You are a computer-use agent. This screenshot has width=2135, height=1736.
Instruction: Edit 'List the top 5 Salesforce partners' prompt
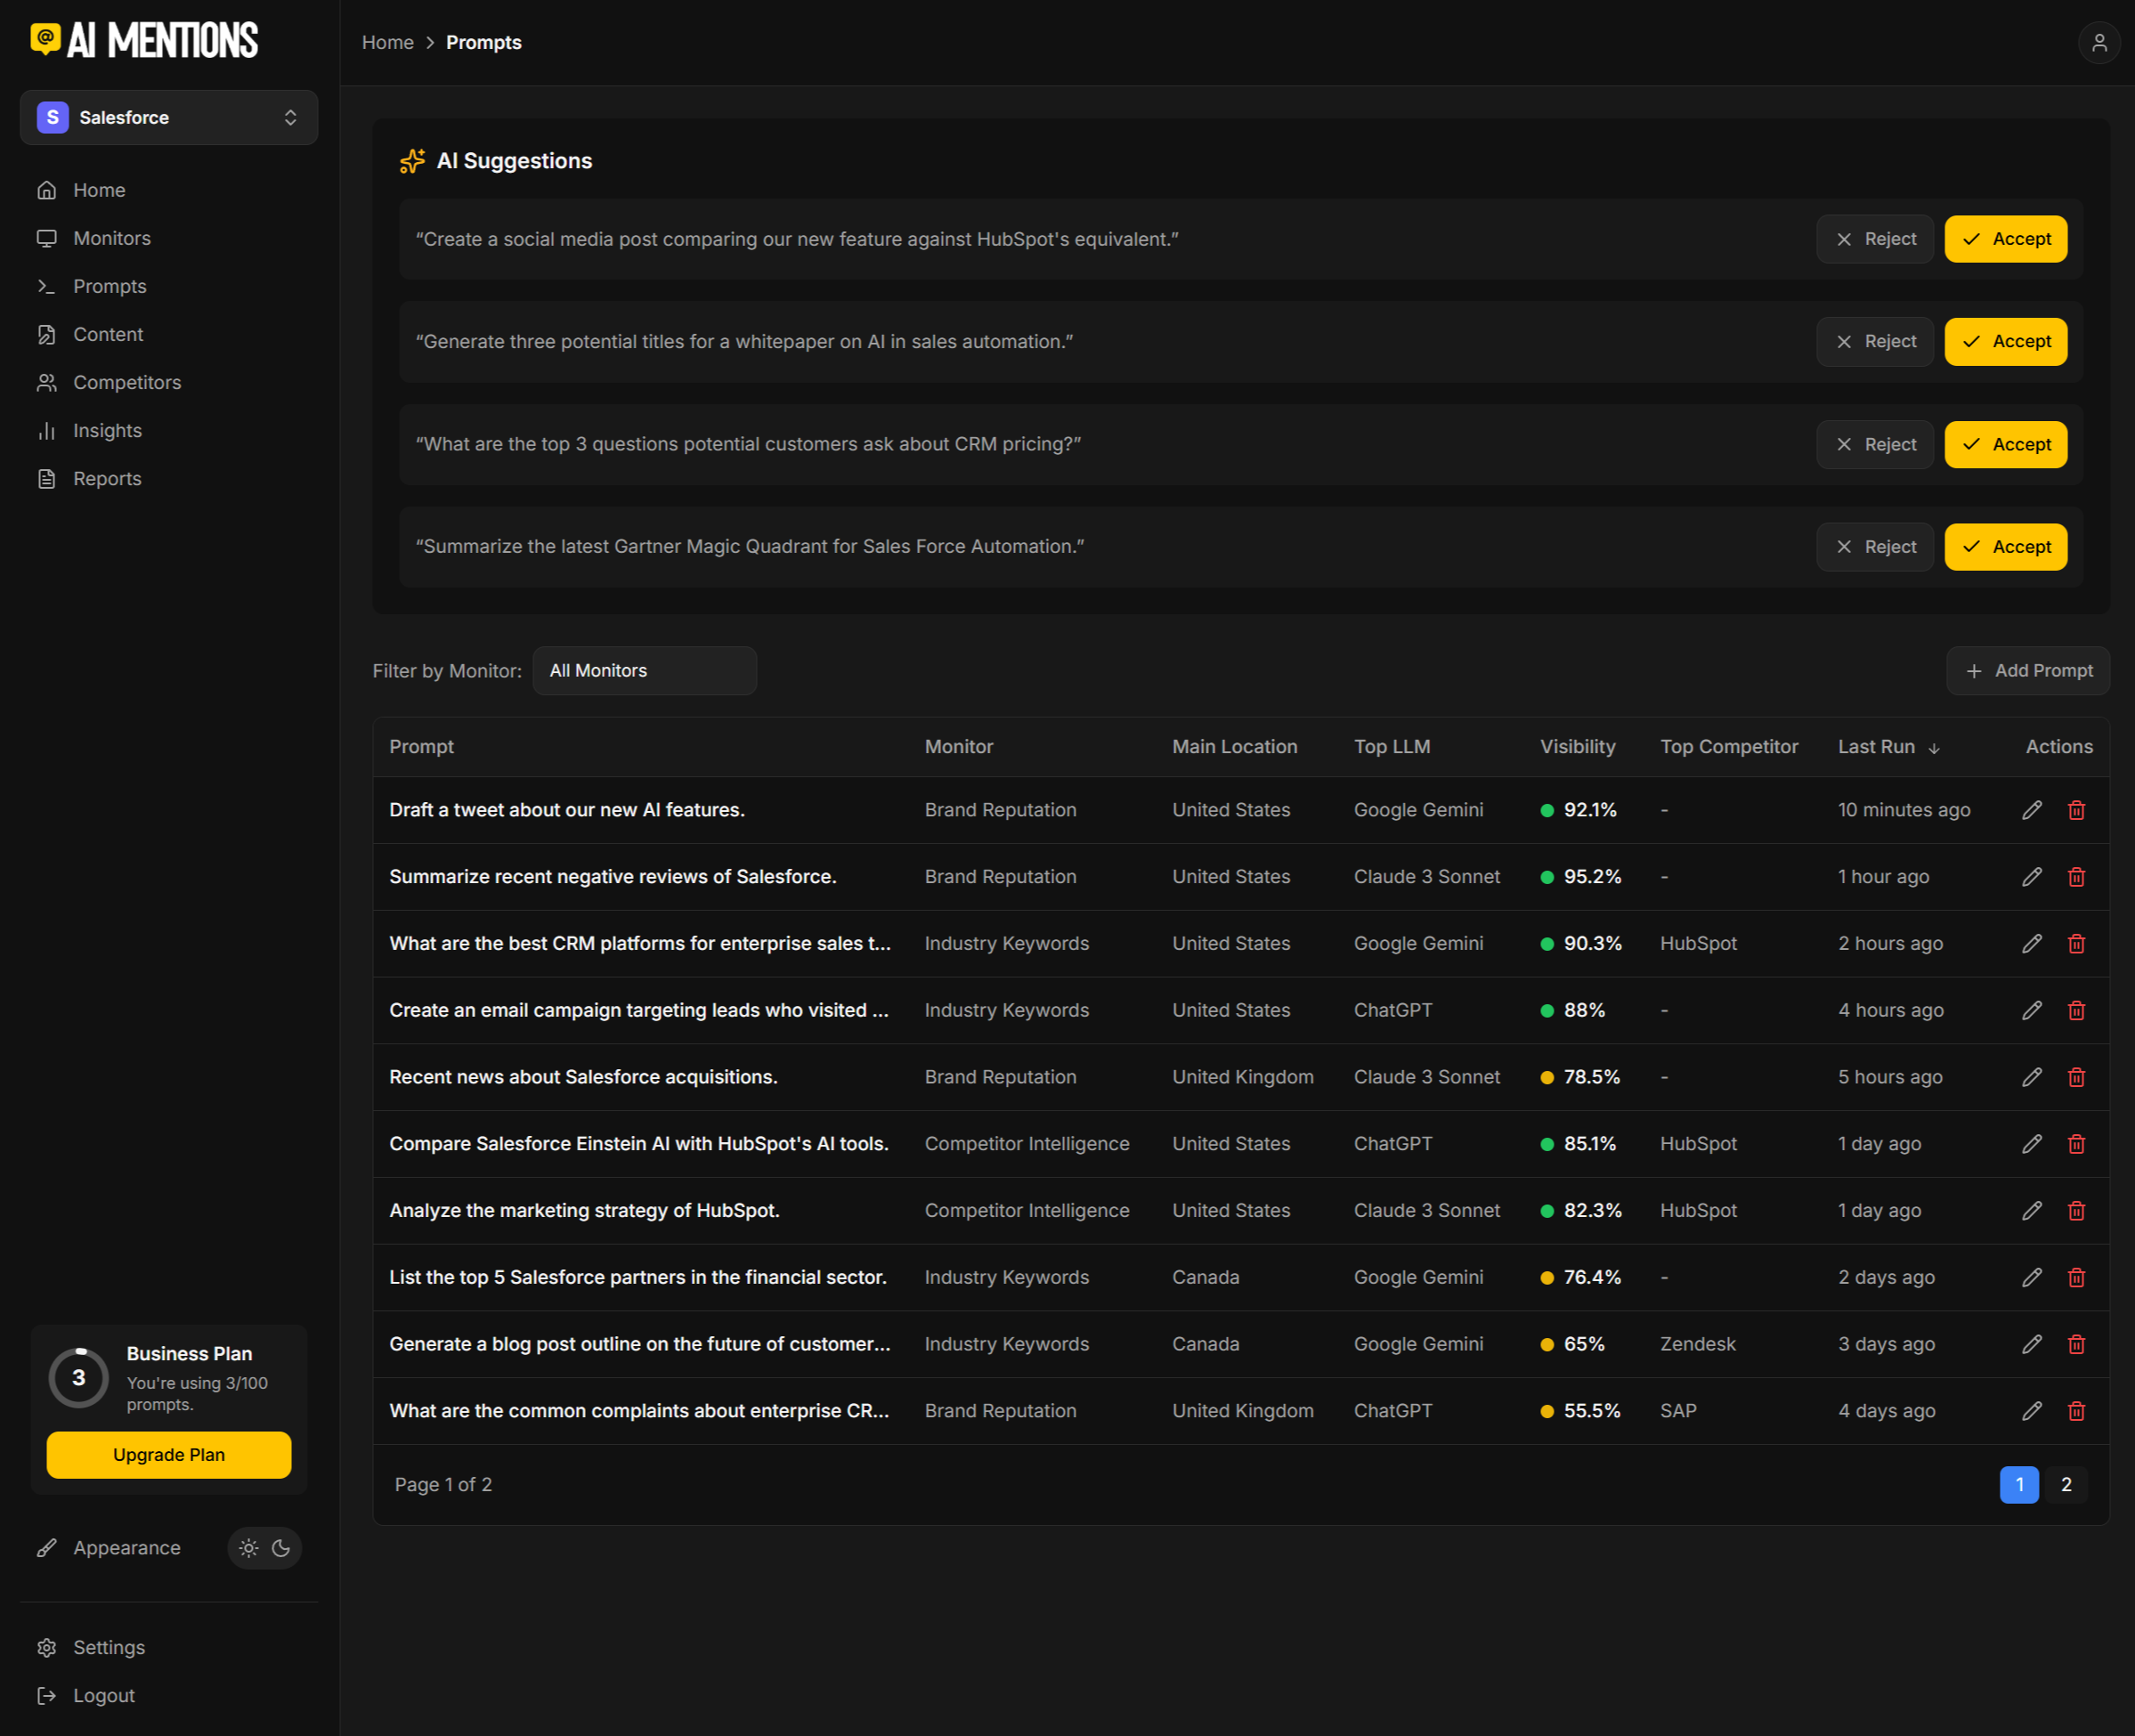pos(2032,1277)
